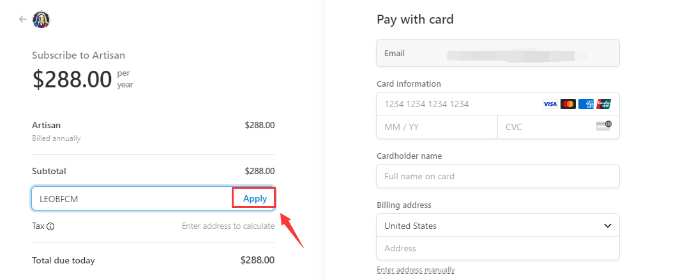Viewport: 678px width, 280px height.
Task: Click the Email field
Action: tap(498, 53)
